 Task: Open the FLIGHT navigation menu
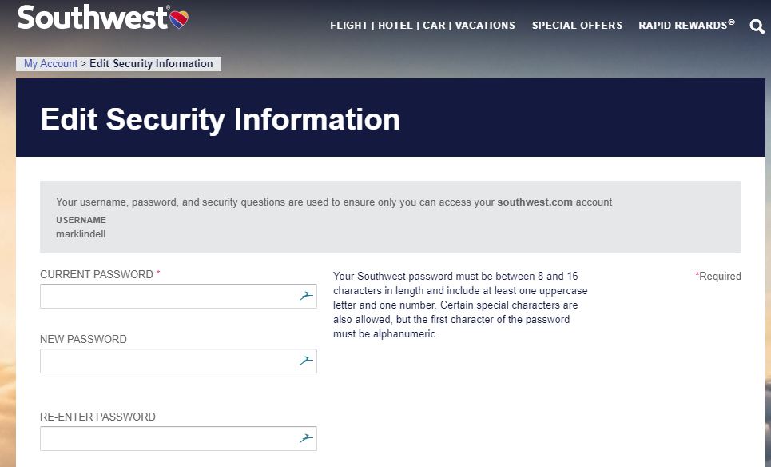tap(348, 26)
